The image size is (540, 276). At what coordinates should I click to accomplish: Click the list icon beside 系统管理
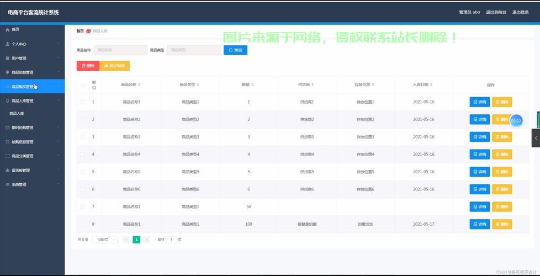[8, 184]
